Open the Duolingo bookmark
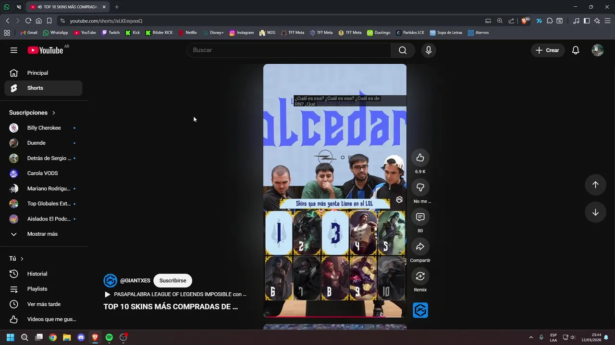Viewport: 615px width, 345px height. coord(379,33)
